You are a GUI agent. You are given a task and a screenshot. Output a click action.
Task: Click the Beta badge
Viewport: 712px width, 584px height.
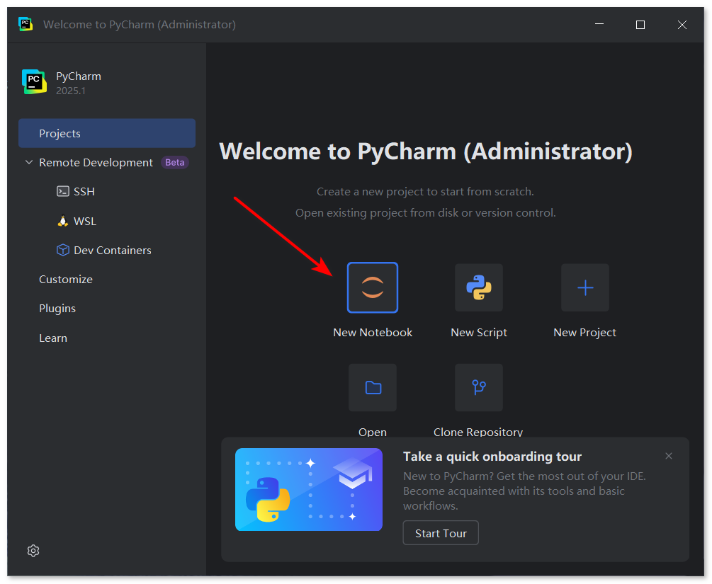(x=175, y=162)
